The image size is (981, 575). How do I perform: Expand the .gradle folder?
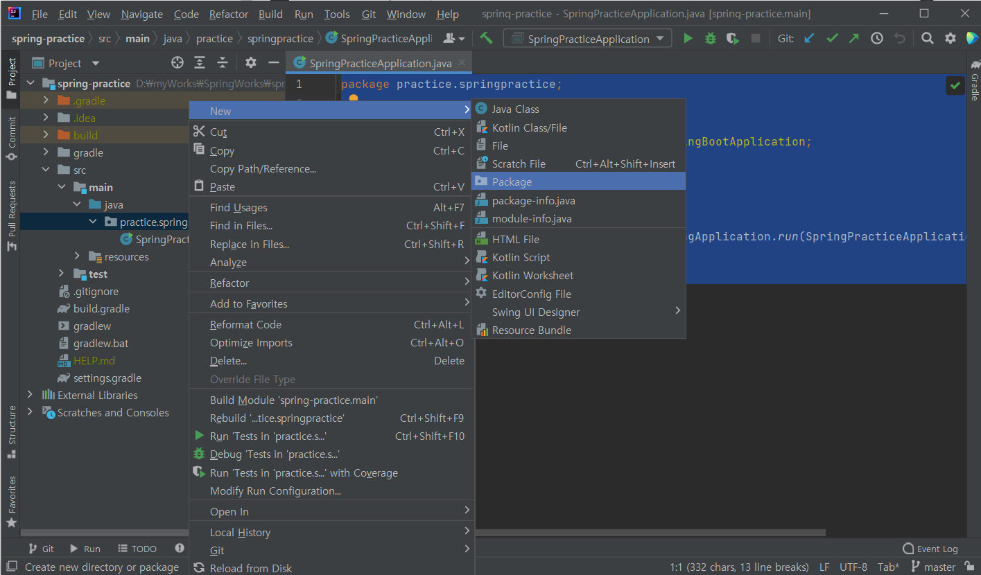point(46,101)
